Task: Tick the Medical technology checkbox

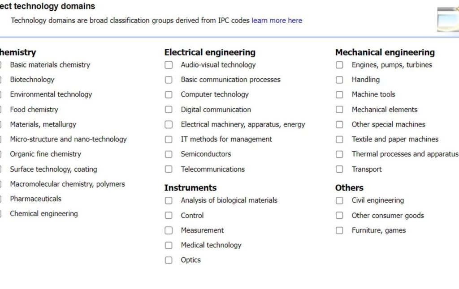Action: pyautogui.click(x=169, y=245)
